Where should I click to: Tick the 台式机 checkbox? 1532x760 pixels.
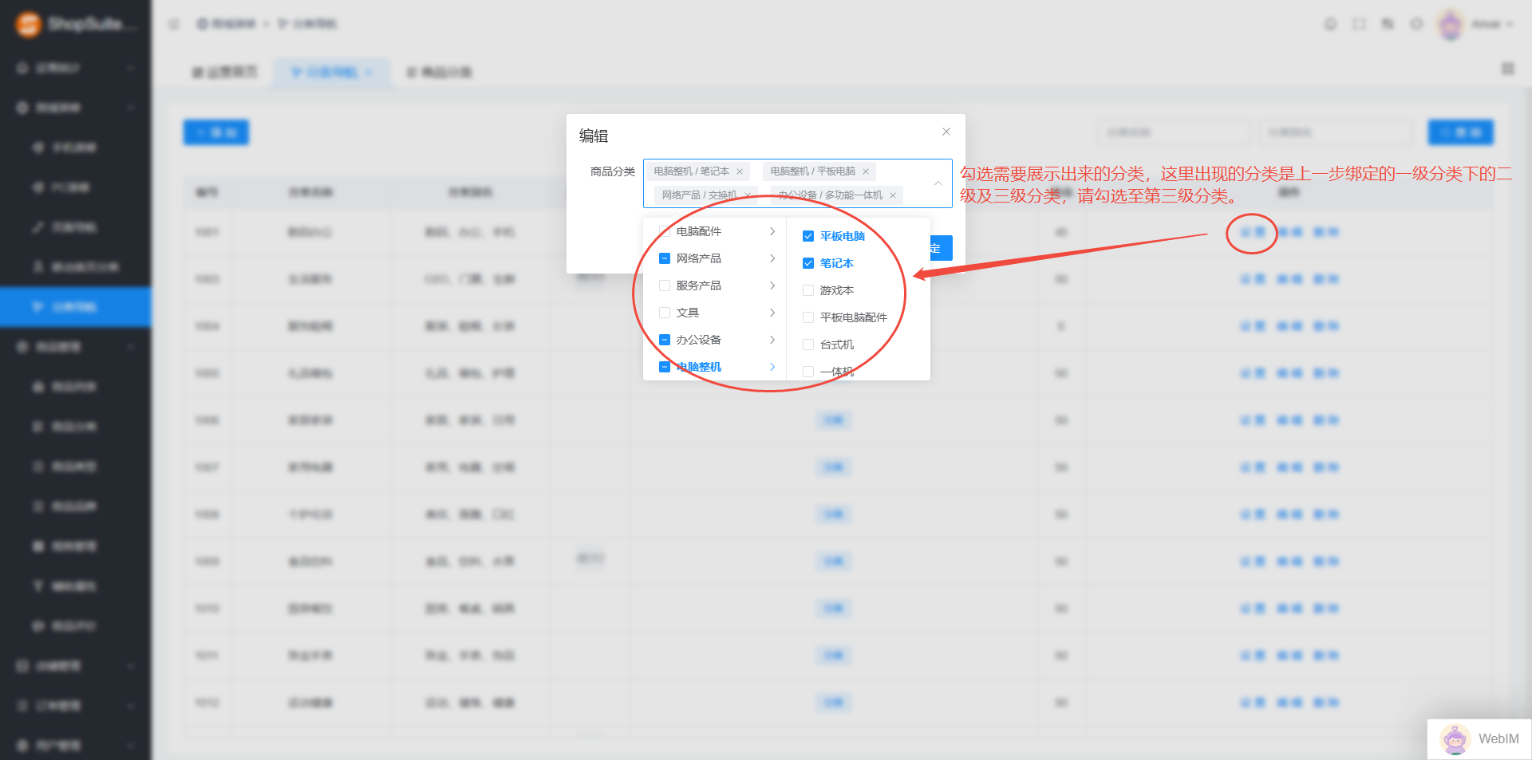(808, 345)
